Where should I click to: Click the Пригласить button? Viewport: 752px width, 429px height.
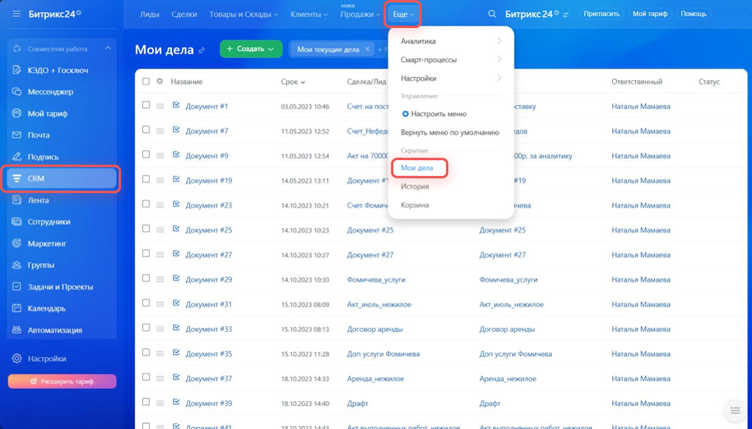click(x=601, y=13)
